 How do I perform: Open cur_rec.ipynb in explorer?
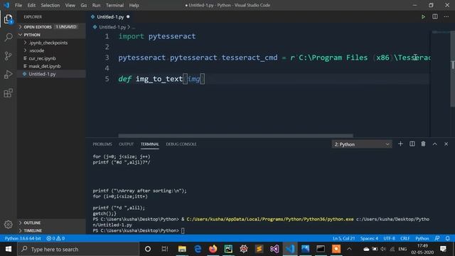42,58
